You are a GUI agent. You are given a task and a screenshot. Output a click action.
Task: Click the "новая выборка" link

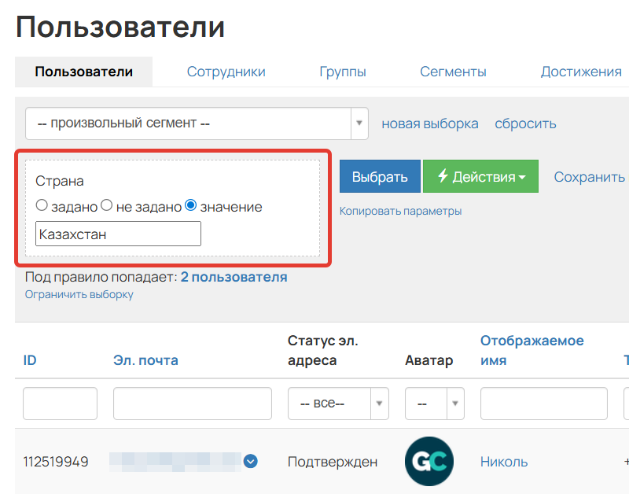(x=429, y=124)
